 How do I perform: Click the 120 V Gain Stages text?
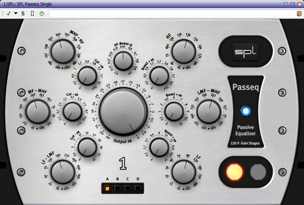(x=245, y=143)
